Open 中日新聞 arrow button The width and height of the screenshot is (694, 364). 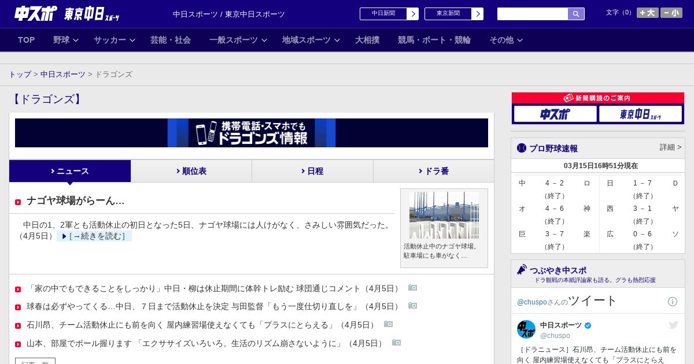coord(413,14)
